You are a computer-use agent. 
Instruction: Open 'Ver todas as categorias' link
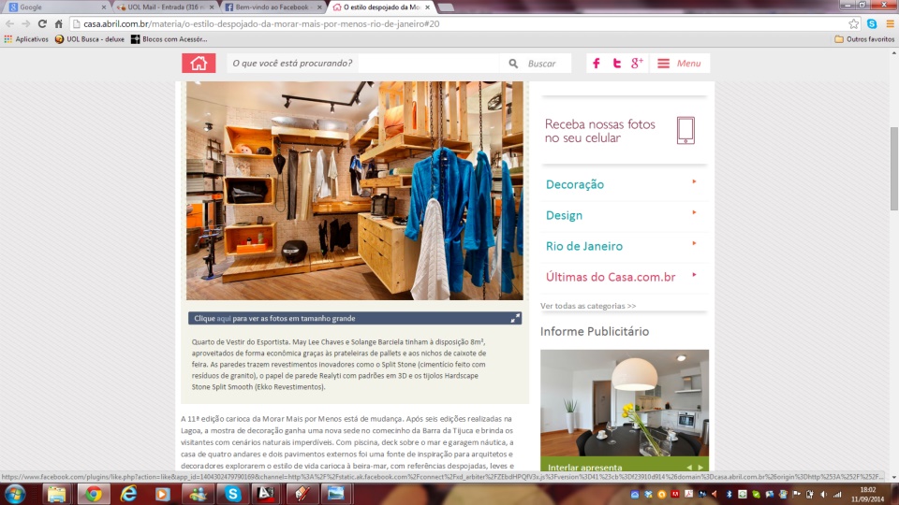click(587, 306)
